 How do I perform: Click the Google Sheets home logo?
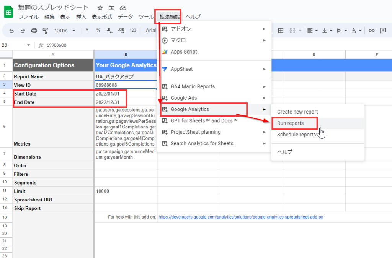click(9, 12)
